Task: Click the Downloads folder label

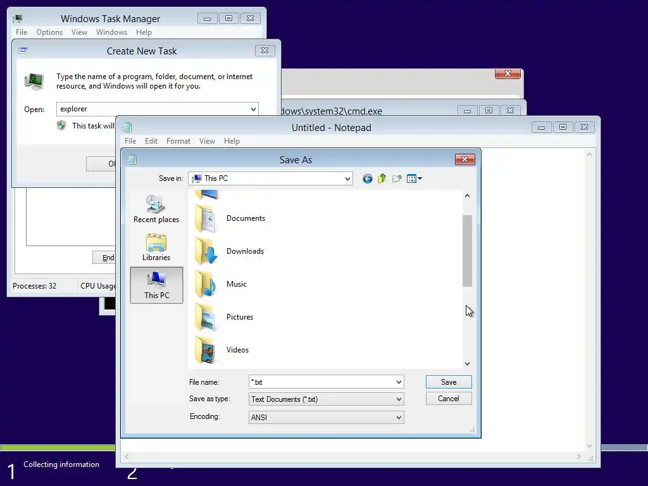Action: (x=245, y=251)
